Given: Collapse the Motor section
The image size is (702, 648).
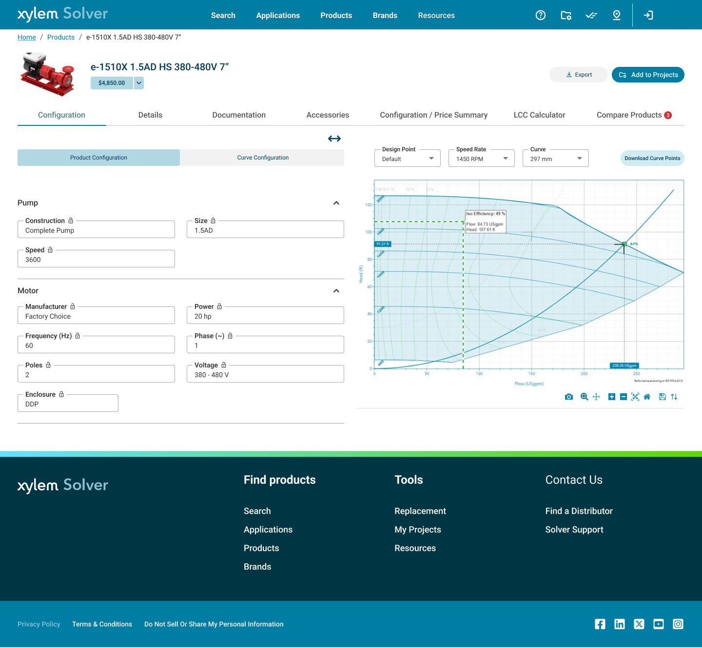Looking at the screenshot, I should click(336, 290).
